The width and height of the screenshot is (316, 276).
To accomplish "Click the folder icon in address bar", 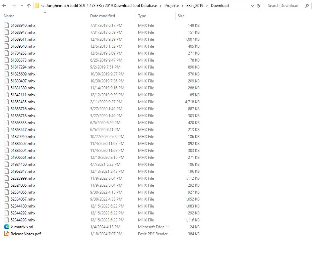I will [x=37, y=6].
